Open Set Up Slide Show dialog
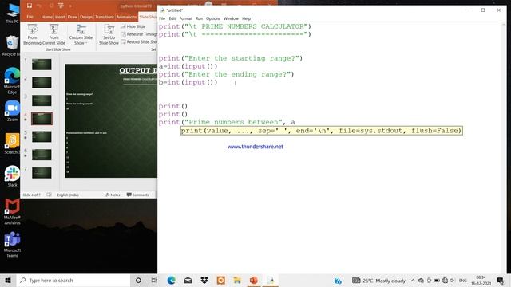This screenshot has width=511, height=287. pyautogui.click(x=109, y=34)
